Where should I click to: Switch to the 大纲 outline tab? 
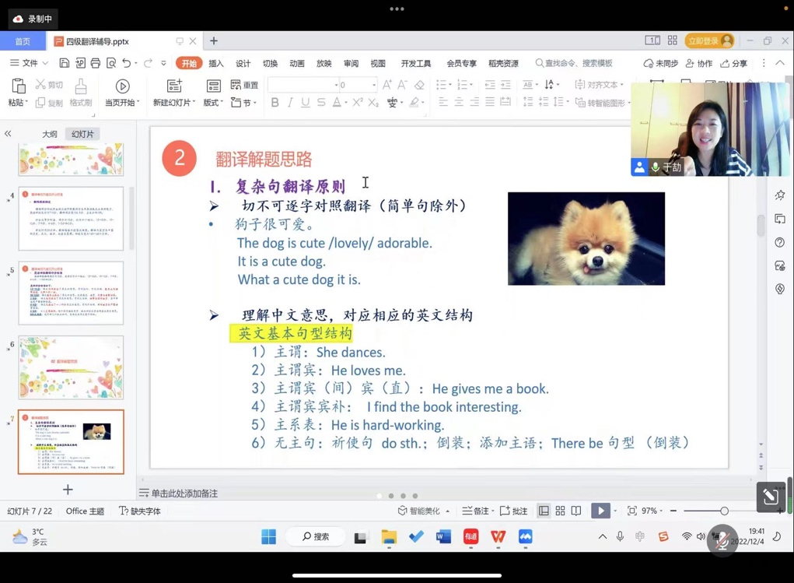(x=50, y=134)
